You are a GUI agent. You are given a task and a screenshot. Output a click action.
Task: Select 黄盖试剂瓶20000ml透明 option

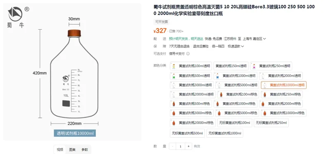pyautogui.click(x=193, y=95)
